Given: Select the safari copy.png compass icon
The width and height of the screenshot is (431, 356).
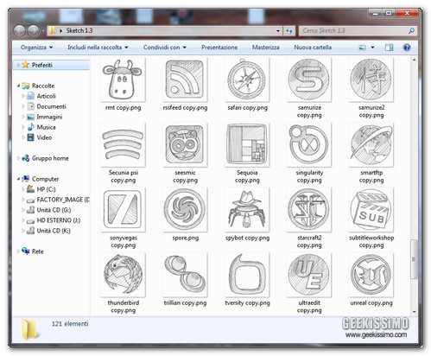Looking at the screenshot, I should (x=247, y=79).
